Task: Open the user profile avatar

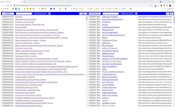Action: point(170,5)
